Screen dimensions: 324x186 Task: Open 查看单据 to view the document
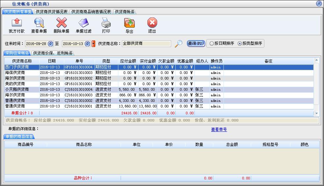(39, 23)
